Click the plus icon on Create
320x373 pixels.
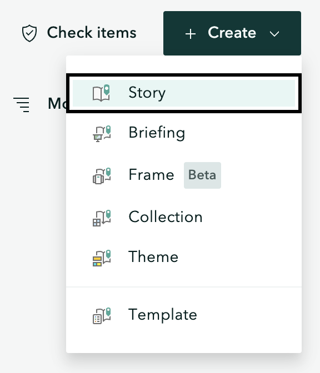(191, 34)
